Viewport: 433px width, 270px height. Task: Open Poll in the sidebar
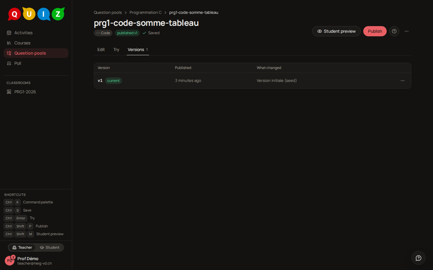36,63
